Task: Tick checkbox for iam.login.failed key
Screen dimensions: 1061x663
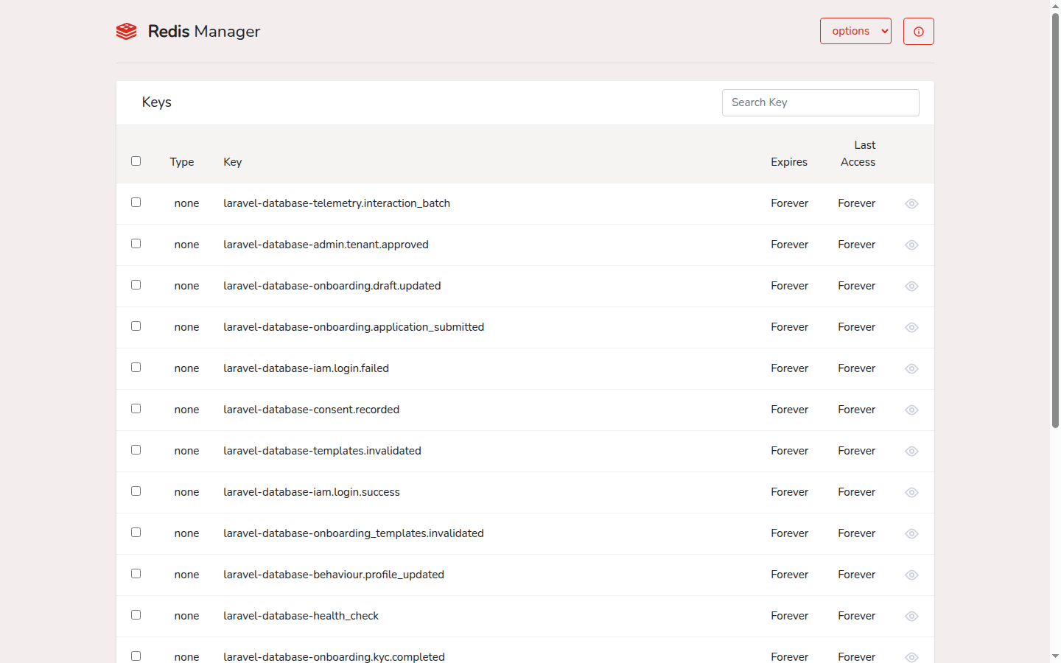Action: click(x=136, y=367)
